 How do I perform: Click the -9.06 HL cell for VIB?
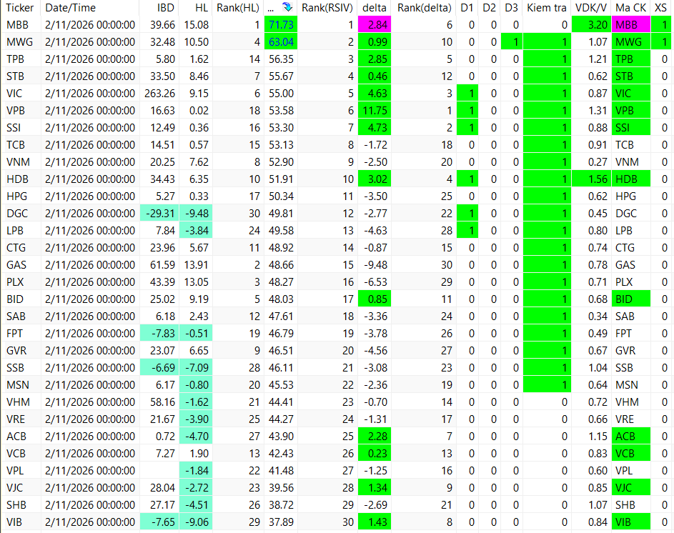click(196, 522)
